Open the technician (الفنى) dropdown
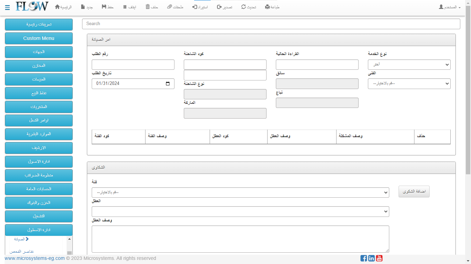This screenshot has width=471, height=264. 409,84
